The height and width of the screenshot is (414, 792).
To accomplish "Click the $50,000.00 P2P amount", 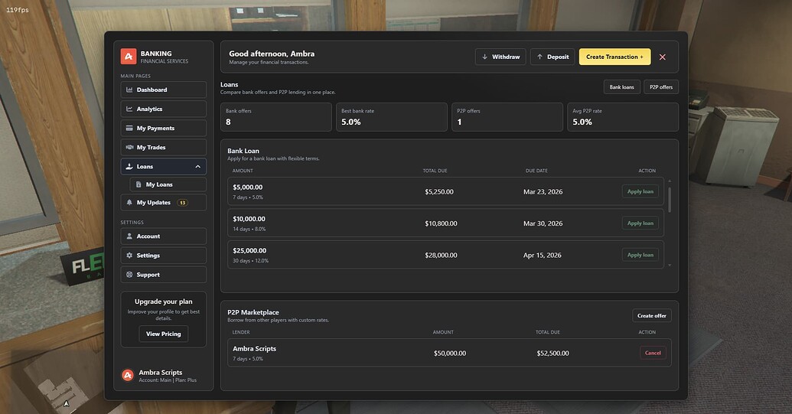I will click(449, 354).
